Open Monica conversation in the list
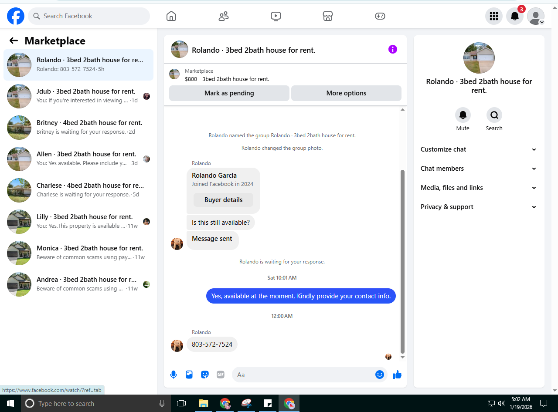Viewport: 558px width, 412px height. pos(78,253)
